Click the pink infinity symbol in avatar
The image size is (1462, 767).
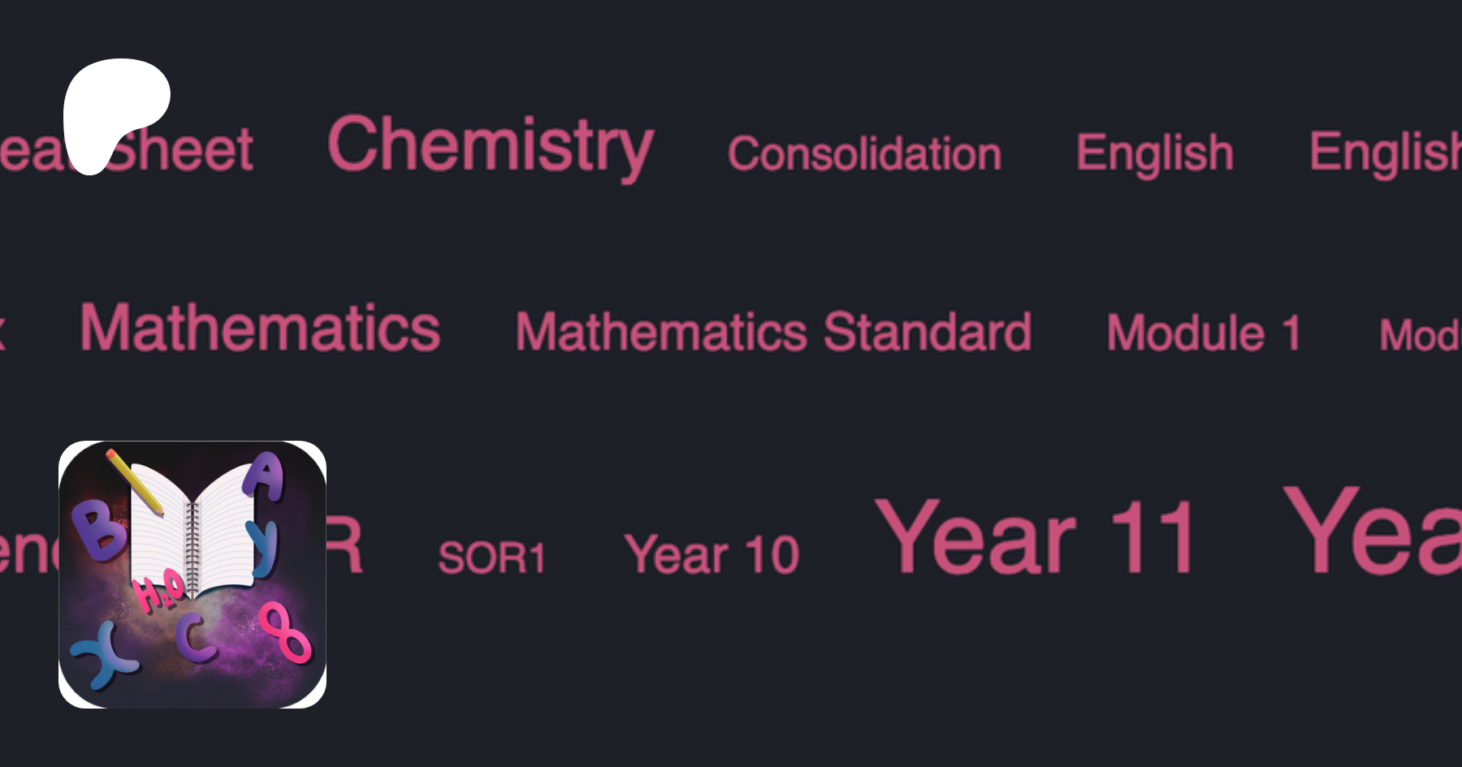click(284, 633)
